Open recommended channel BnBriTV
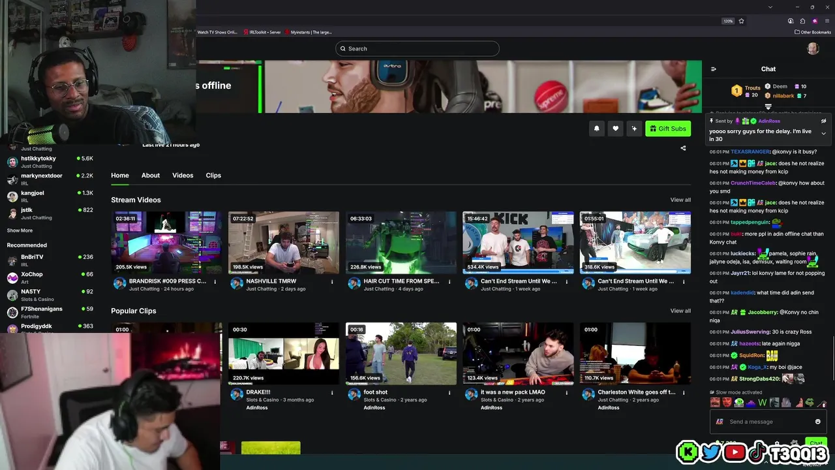 point(50,260)
